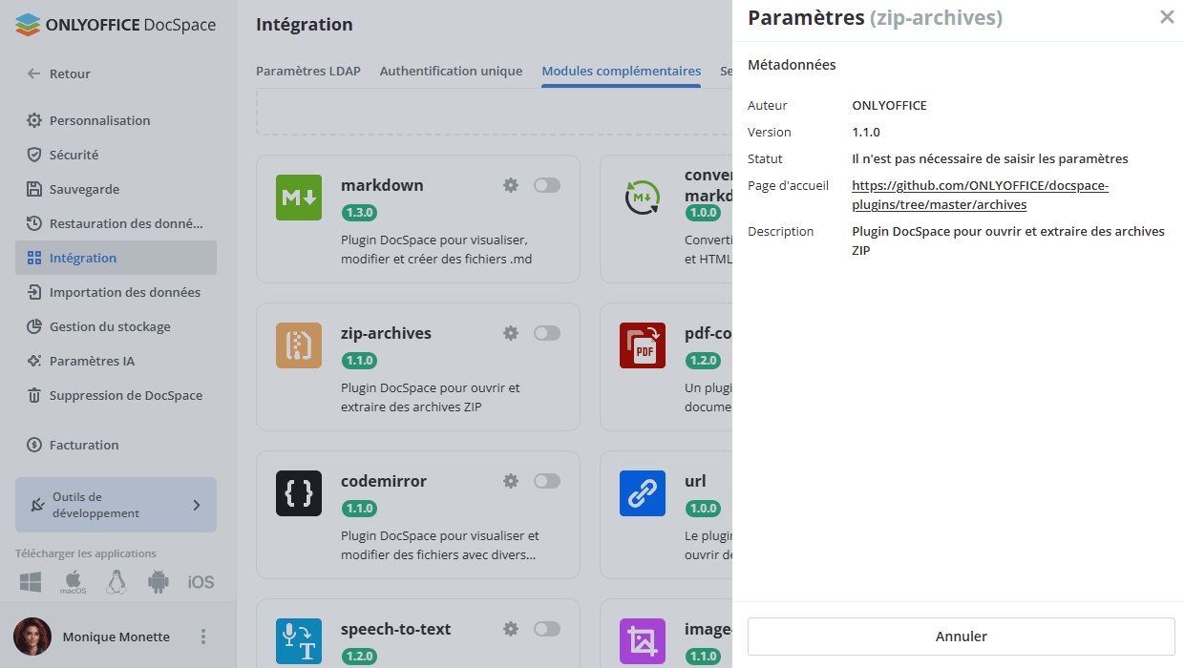Switch to Paramètres LDAP tab
The width and height of the screenshot is (1184, 668).
pos(308,71)
